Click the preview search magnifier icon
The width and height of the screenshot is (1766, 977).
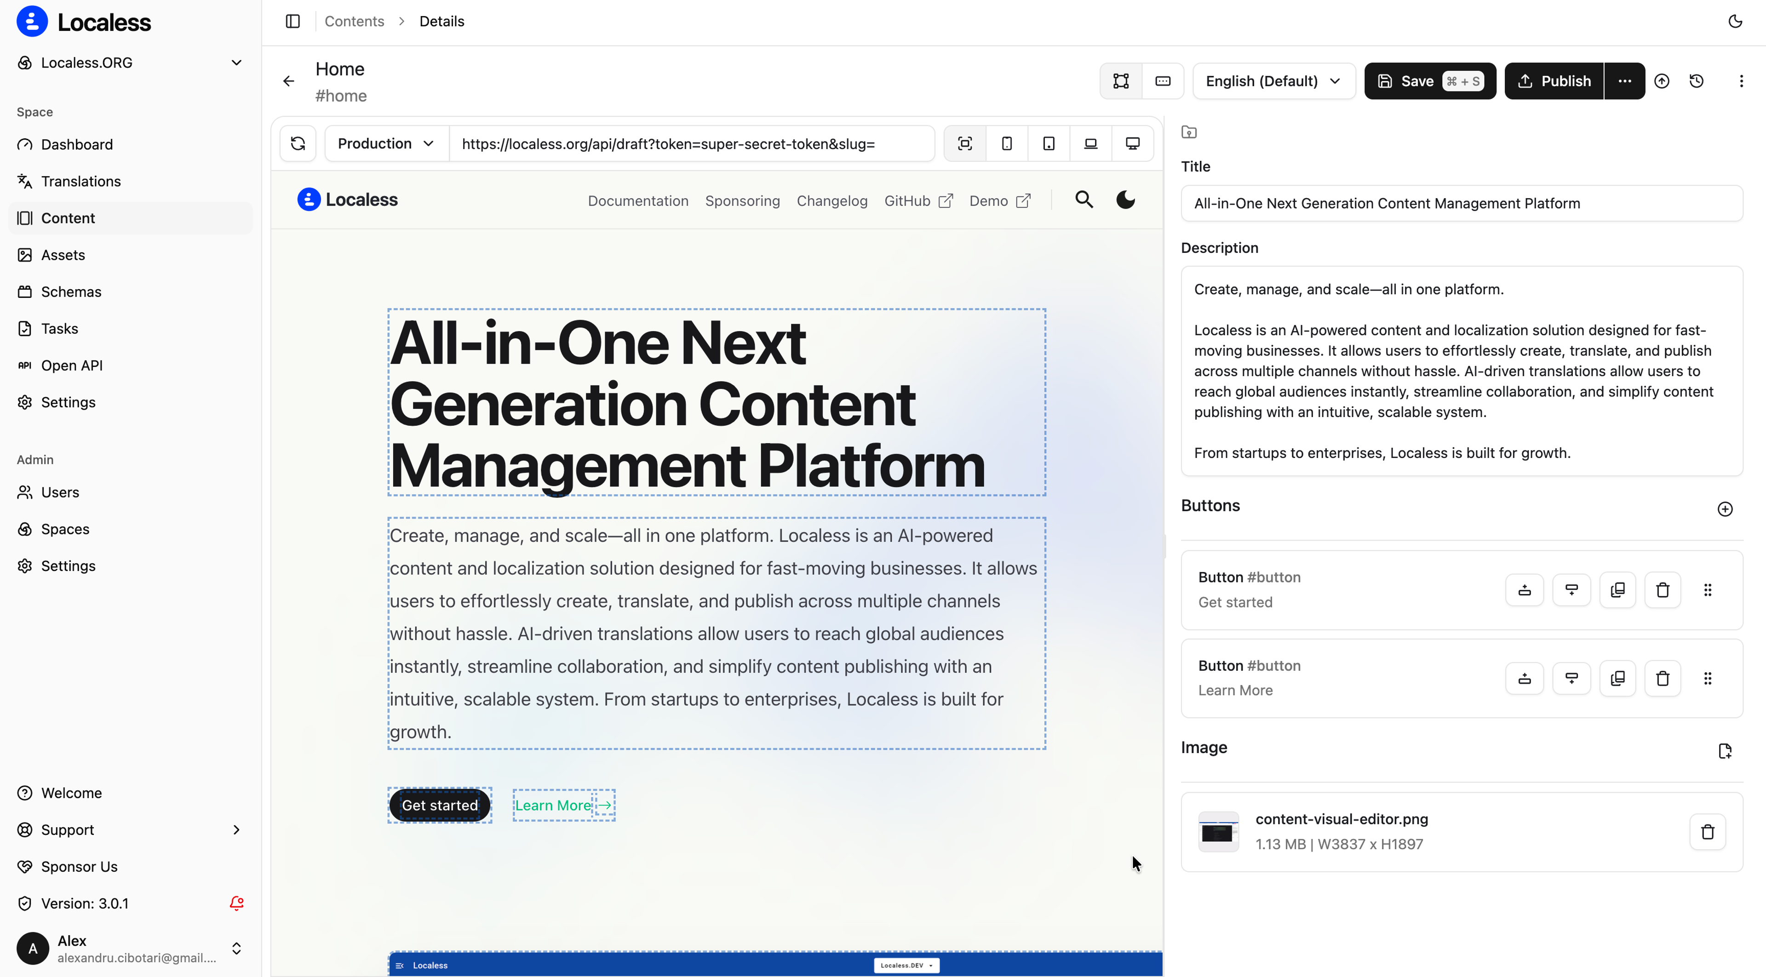1084,200
